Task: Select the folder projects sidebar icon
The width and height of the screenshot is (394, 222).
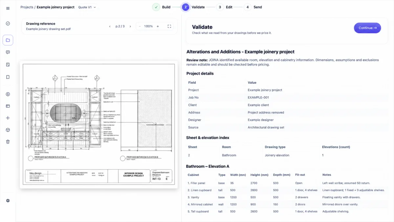Action: click(x=8, y=40)
